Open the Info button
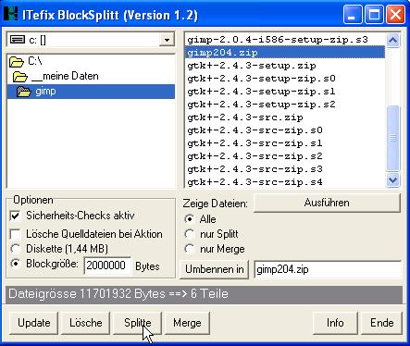This screenshot has height=346, width=410. [x=335, y=323]
